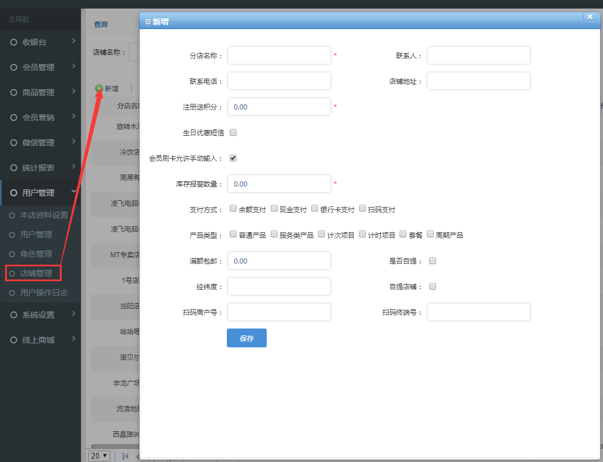Click the grid icon in the 新增 dialog title
603x462 pixels.
[147, 22]
